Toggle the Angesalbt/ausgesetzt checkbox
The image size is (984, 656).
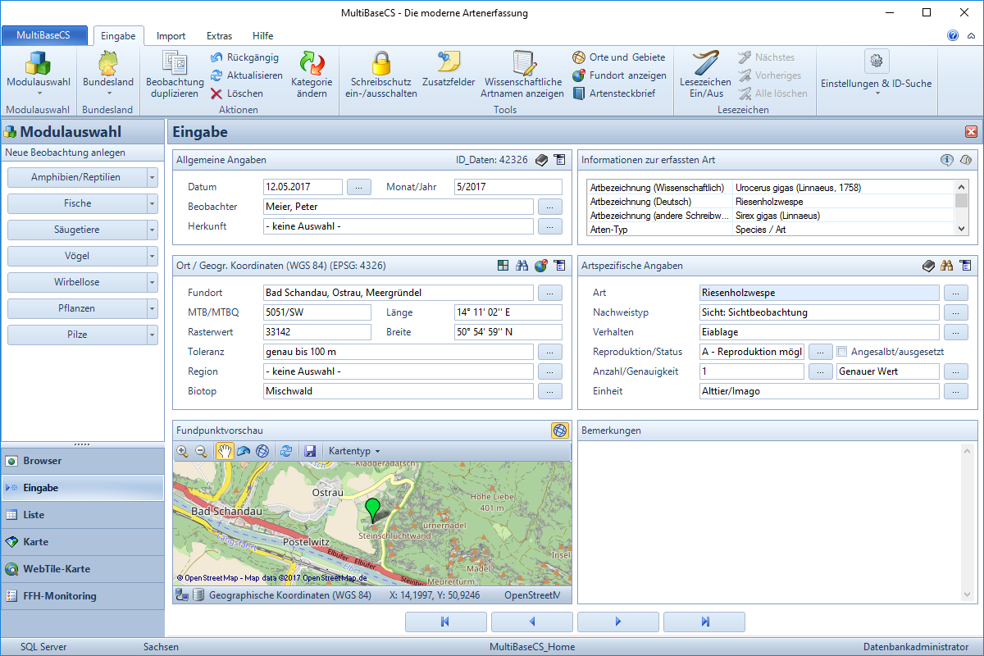841,352
